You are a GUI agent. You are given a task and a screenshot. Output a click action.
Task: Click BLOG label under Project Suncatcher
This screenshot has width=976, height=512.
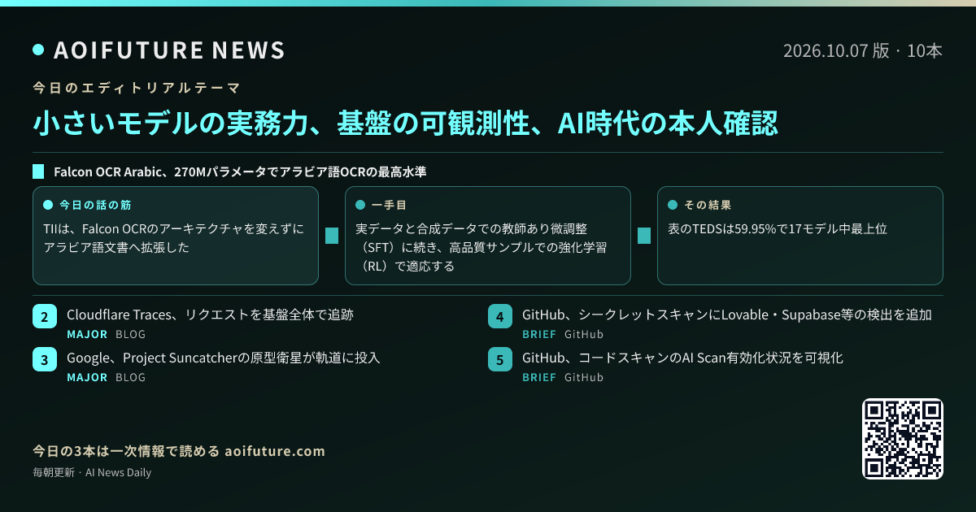point(131,377)
